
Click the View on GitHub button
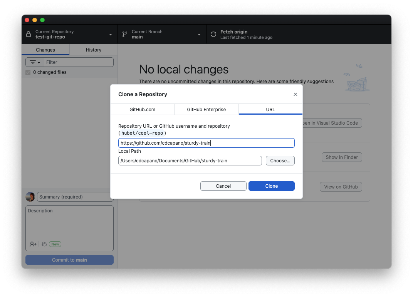[x=341, y=187]
